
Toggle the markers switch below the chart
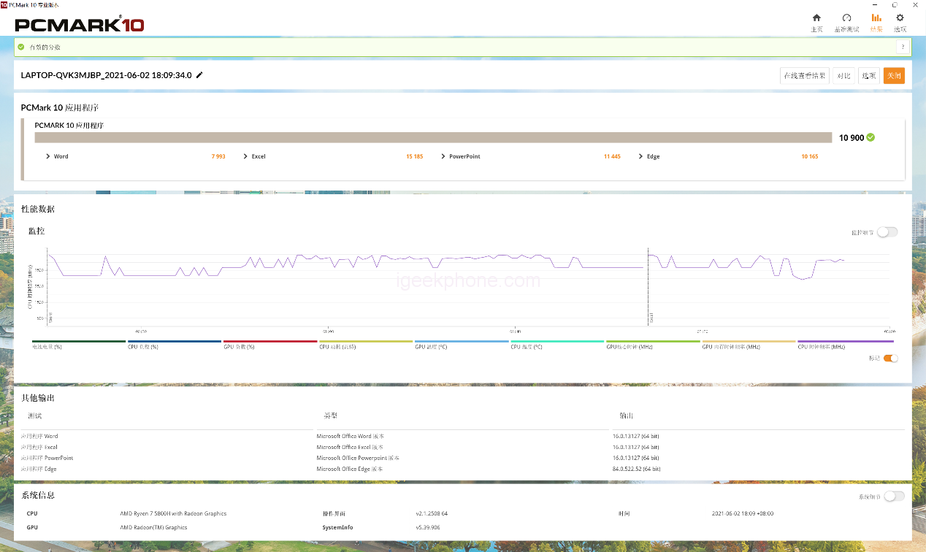[x=890, y=358]
